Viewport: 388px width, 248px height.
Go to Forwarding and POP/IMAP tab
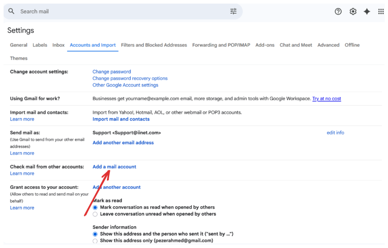pyautogui.click(x=221, y=45)
